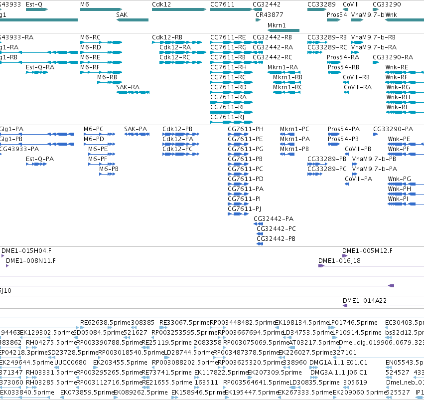Image resolution: width=424 pixels, height=400 pixels.
Task: Click the CG7611-RE transcript label
Action: [228, 37]
